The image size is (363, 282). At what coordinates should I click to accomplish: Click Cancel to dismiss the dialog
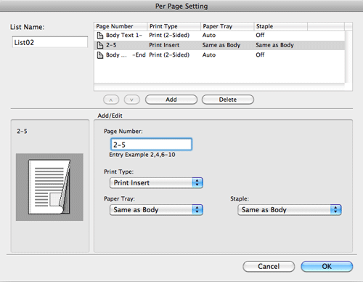click(269, 267)
